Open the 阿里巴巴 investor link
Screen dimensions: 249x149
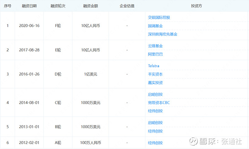point(155,54)
